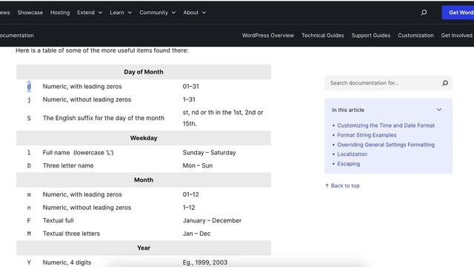The width and height of the screenshot is (474, 267).
Task: Click the 'Textual three letters' cell
Action: [x=71, y=234]
